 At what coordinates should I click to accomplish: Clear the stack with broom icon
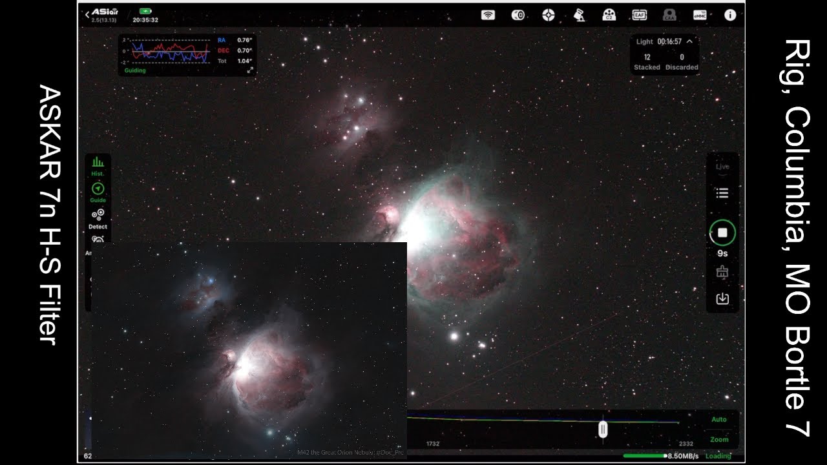(722, 273)
